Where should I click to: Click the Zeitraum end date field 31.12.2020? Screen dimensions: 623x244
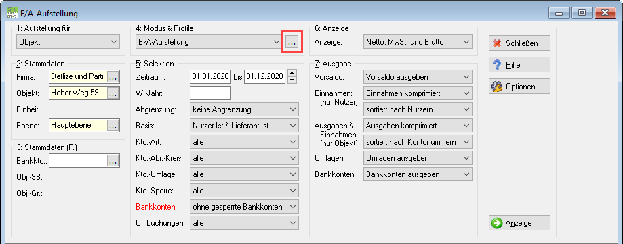264,76
